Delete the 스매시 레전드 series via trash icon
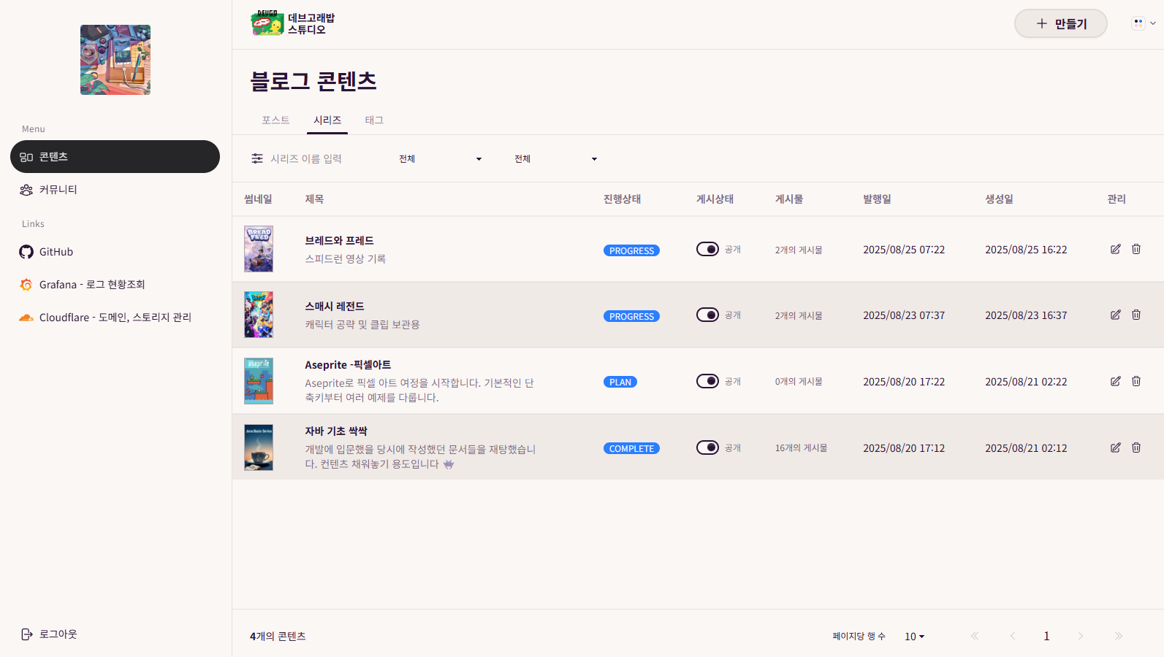Screen dimensions: 1164x657 [1136, 315]
